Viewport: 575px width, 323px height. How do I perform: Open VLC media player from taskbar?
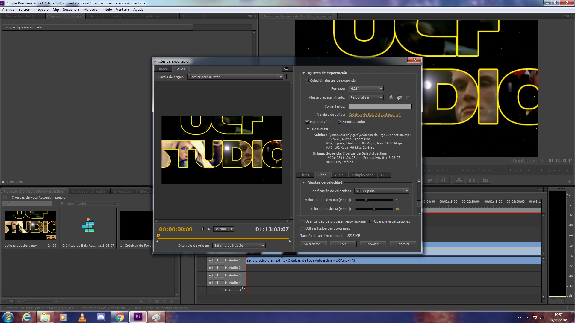pos(82,317)
